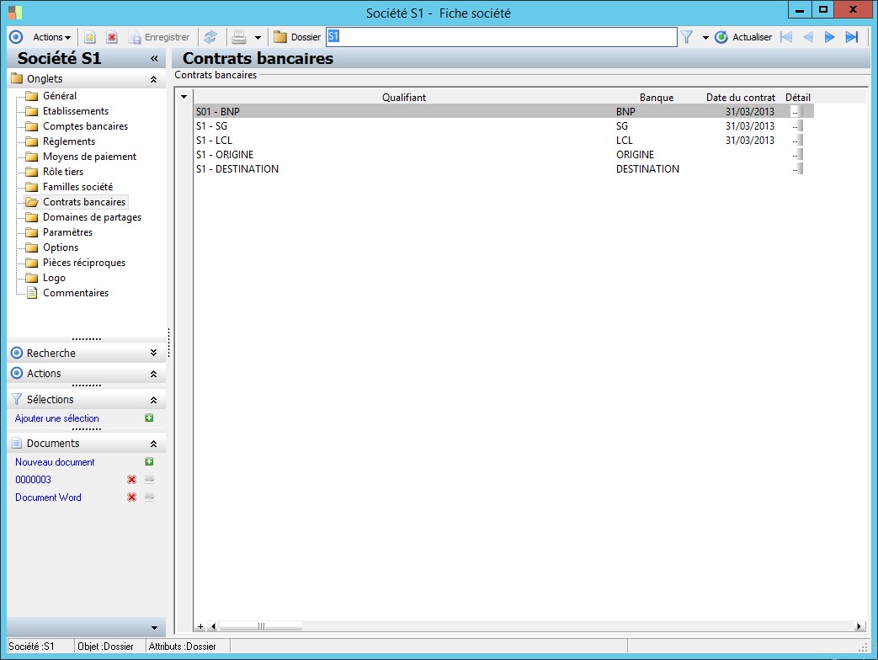878x660 pixels.
Task: Select the S1 - SG row
Action: [503, 126]
